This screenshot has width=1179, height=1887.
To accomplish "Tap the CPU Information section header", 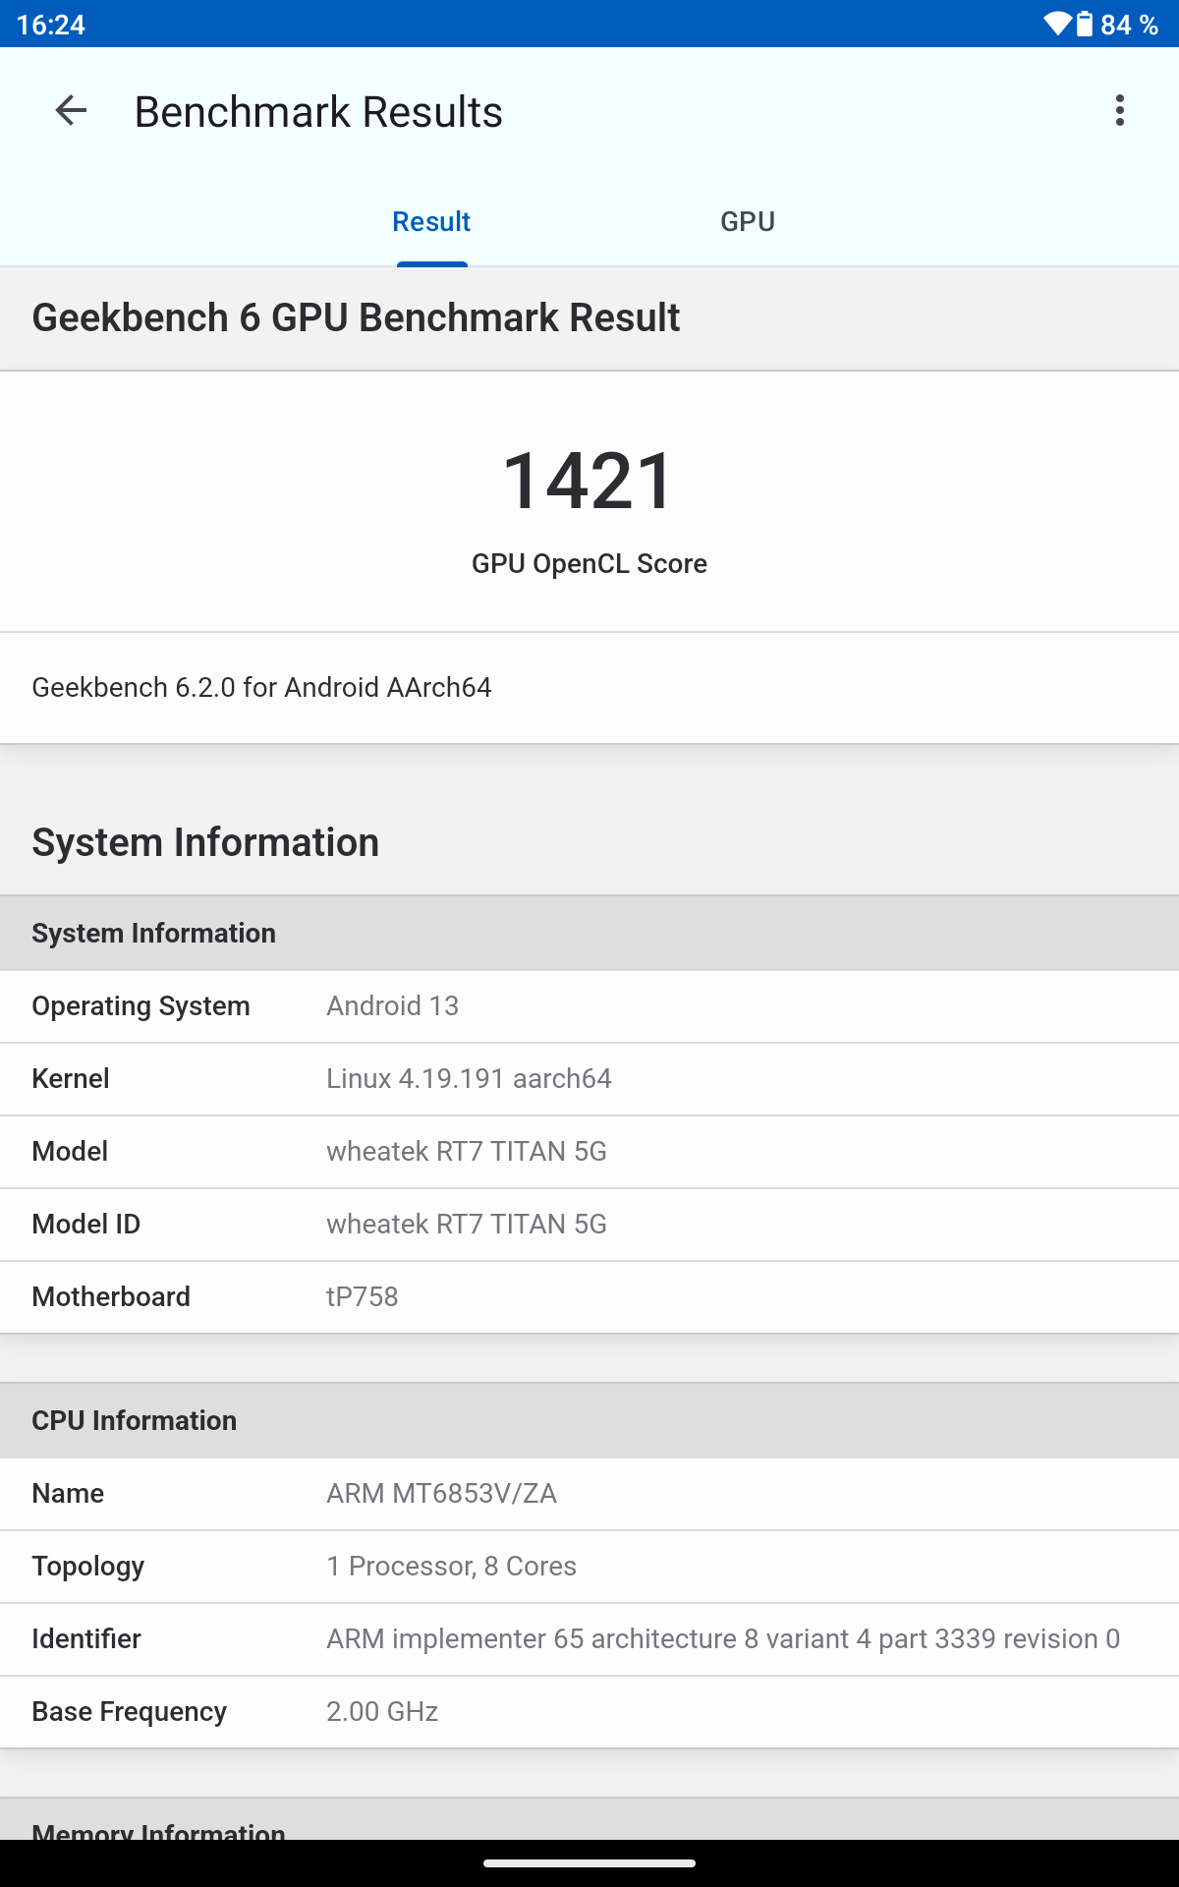I will 589,1421.
